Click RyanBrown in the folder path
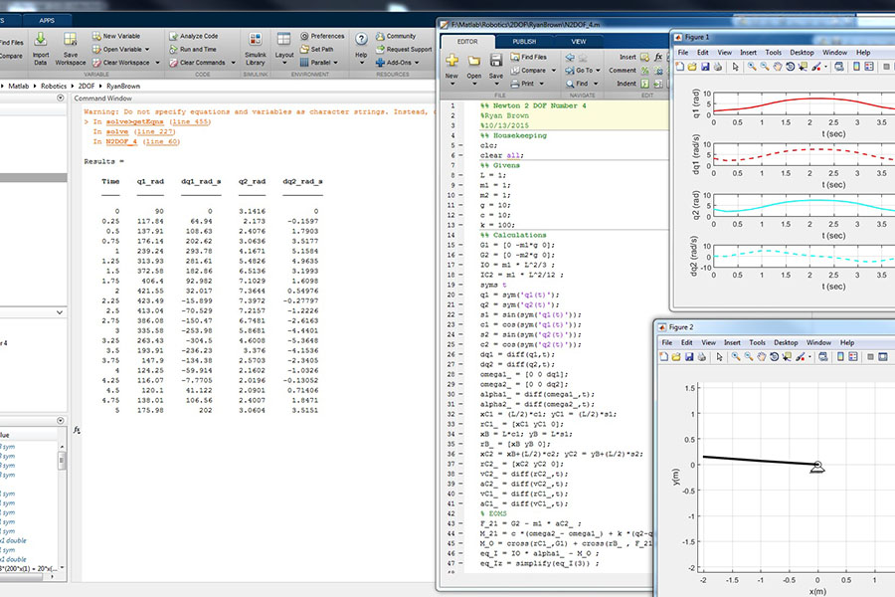 123,87
